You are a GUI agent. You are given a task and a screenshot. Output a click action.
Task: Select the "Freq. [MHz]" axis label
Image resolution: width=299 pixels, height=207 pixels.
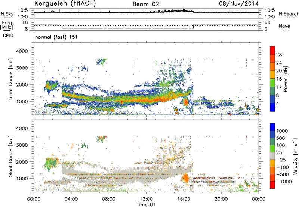7,25
